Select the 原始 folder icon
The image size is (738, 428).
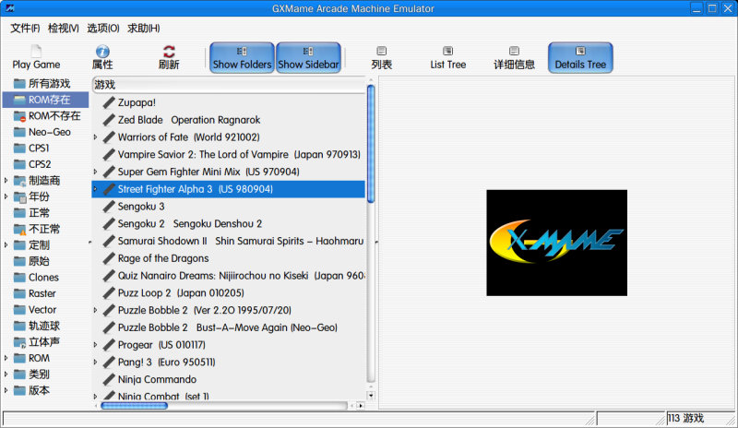pos(19,261)
